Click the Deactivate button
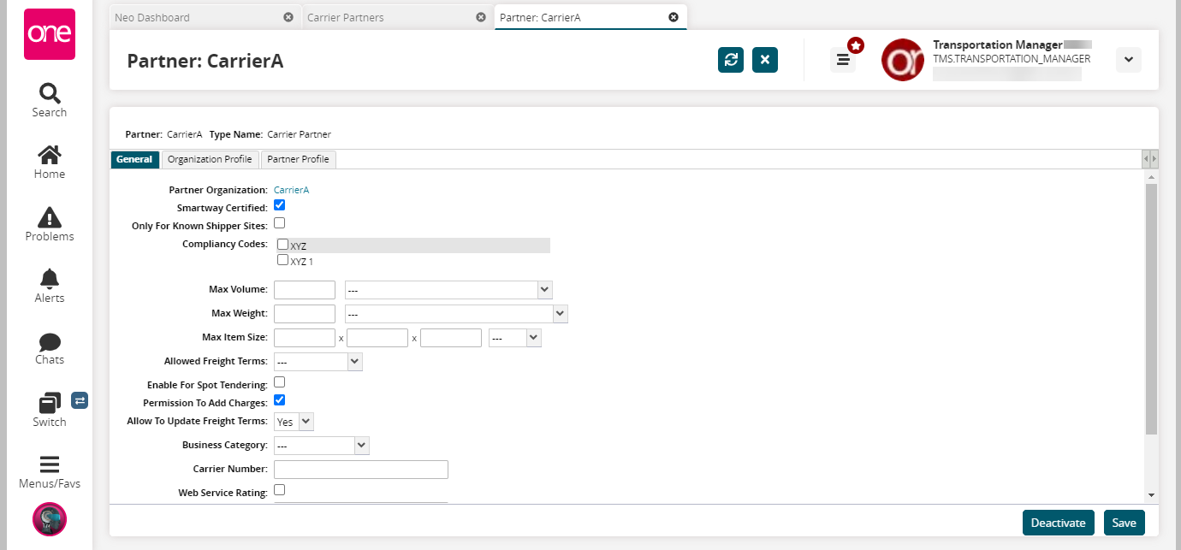1181x550 pixels. (x=1059, y=523)
